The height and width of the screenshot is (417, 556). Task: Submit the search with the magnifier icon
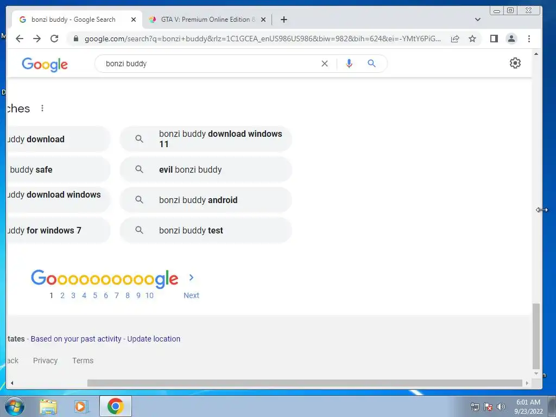(x=371, y=64)
